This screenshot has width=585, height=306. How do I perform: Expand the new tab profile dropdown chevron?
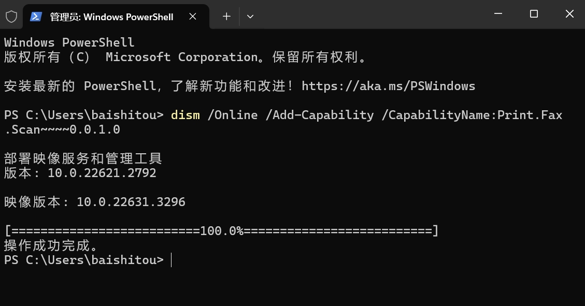point(250,17)
